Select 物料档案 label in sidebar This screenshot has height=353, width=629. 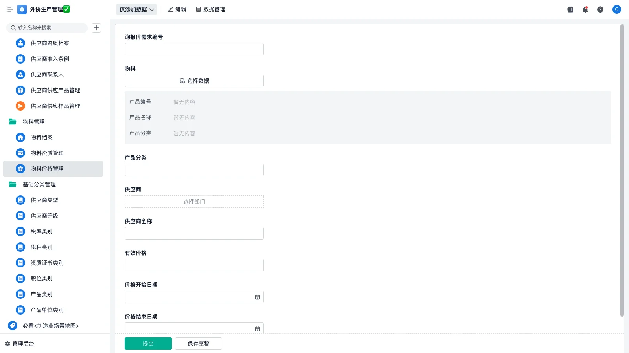coord(42,137)
